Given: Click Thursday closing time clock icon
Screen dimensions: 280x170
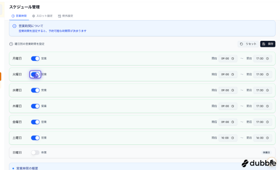Looking at the screenshot, I should (x=267, y=106).
